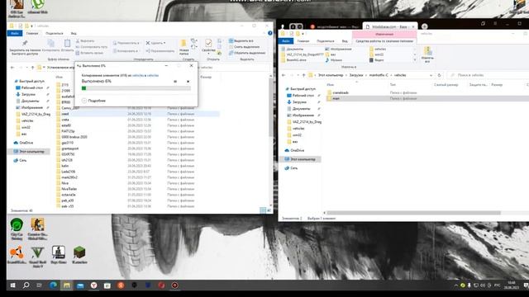Switch to Главная tab in right window

click(x=303, y=41)
